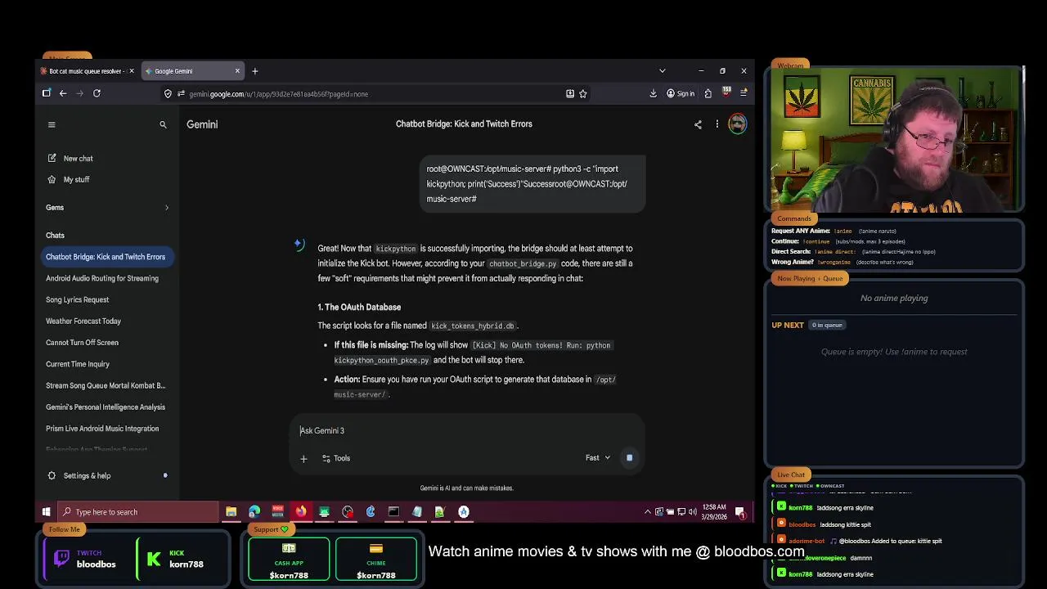Click the Cash App $korn788 support panel
Image resolution: width=1047 pixels, height=589 pixels.
click(289, 560)
